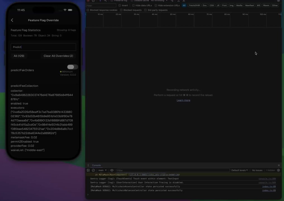Filter requests by CSS
This screenshot has height=201, width=284.
coord(212,5)
